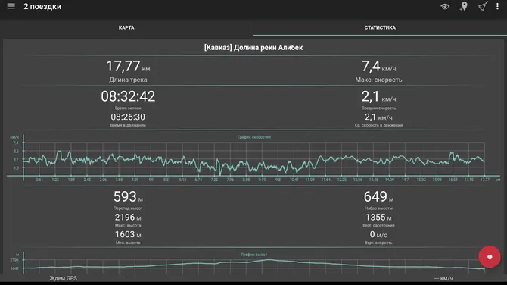Click the 2 поездки header title
The height and width of the screenshot is (285, 507).
pos(42,7)
